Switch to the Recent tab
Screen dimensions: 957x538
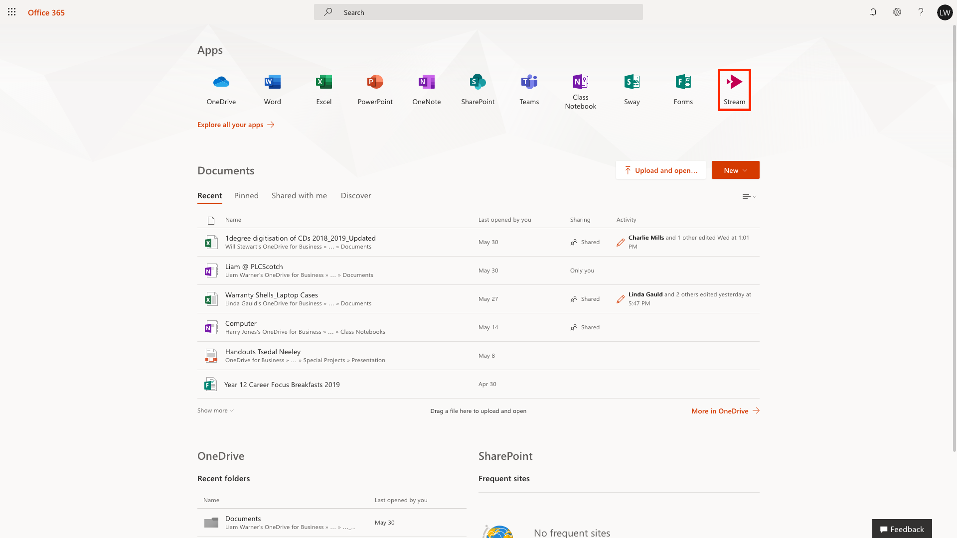pyautogui.click(x=210, y=196)
